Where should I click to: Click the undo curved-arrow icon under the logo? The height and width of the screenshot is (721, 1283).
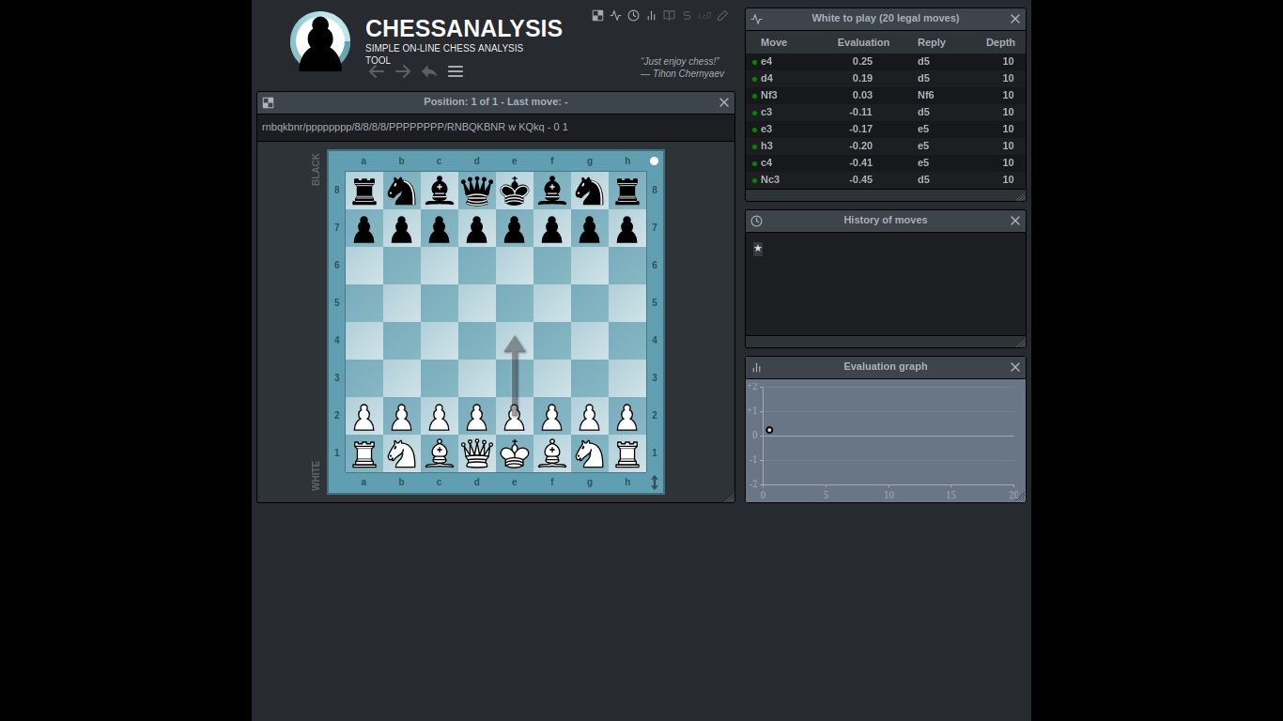(x=429, y=70)
